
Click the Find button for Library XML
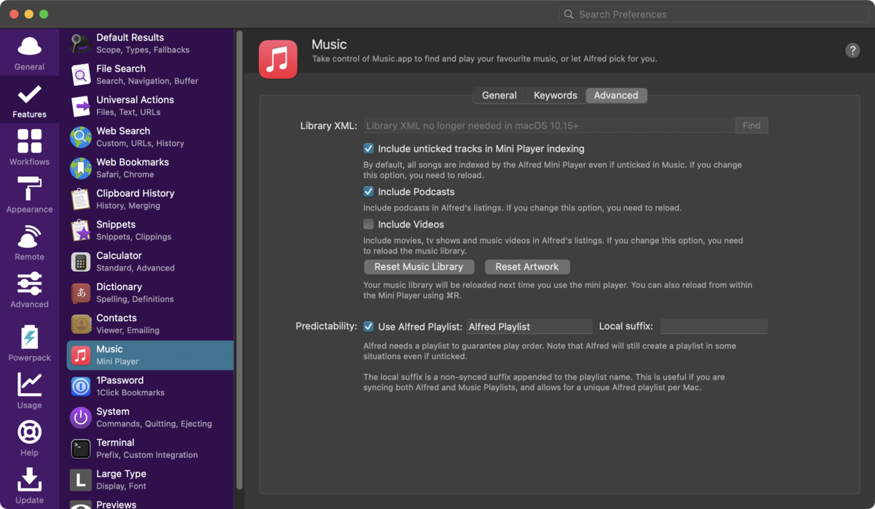pos(752,125)
